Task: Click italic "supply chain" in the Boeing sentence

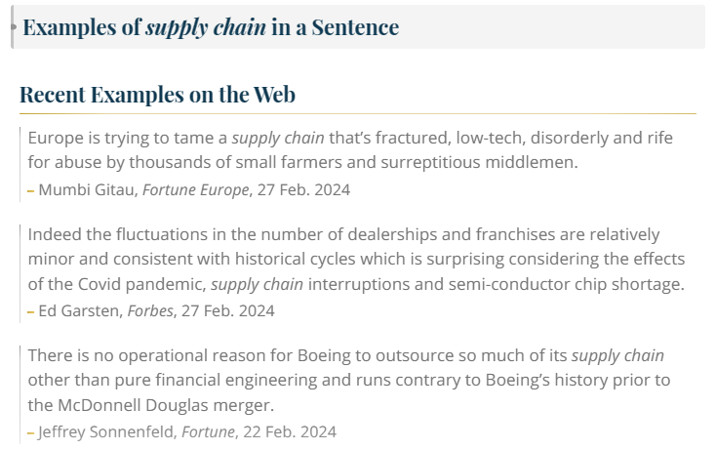Action: 617,355
